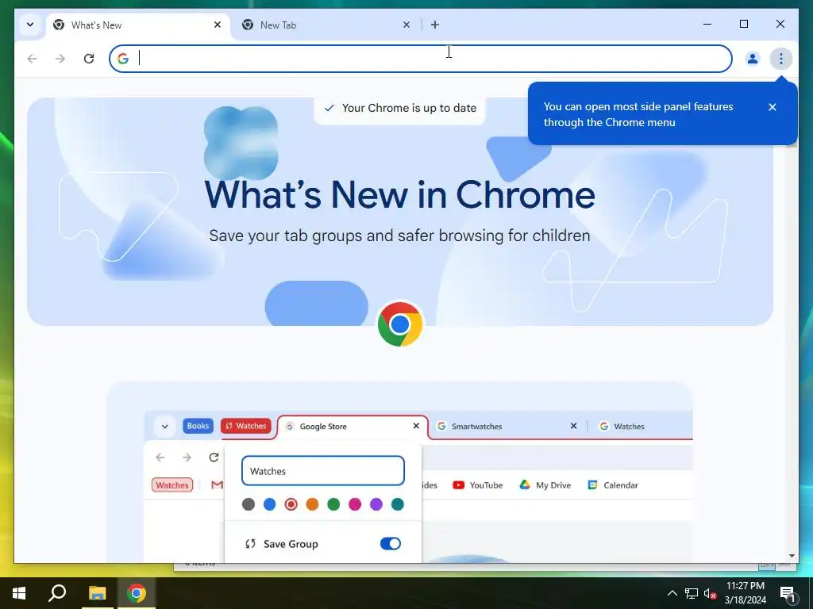Click the Chrome logo on the page
Screen dimensions: 813x609
[x=400, y=324]
